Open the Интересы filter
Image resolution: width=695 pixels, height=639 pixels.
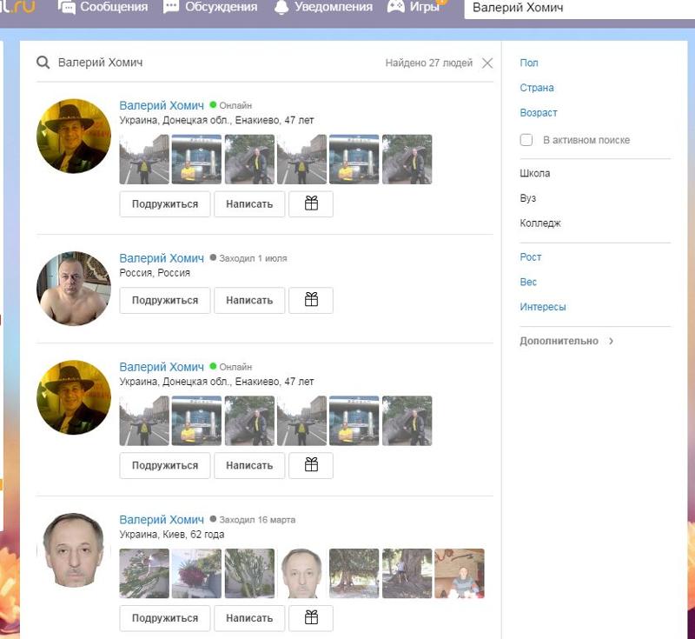tap(543, 307)
